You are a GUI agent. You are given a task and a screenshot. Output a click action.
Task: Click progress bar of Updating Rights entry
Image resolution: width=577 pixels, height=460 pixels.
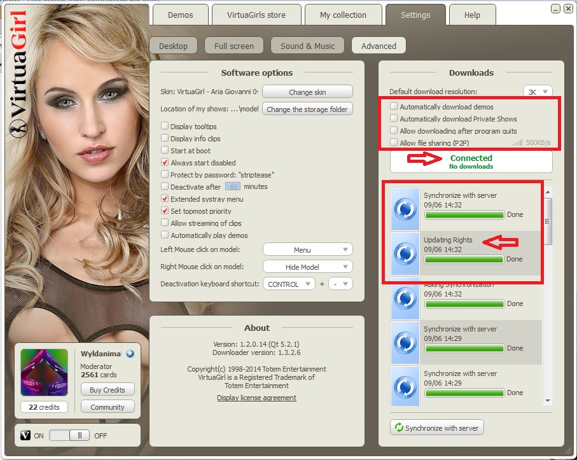point(464,259)
